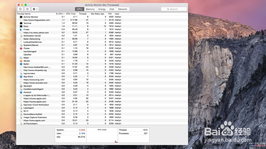266x149 pixels.
Task: Select the Safari compass icon
Action: click(x=21, y=64)
